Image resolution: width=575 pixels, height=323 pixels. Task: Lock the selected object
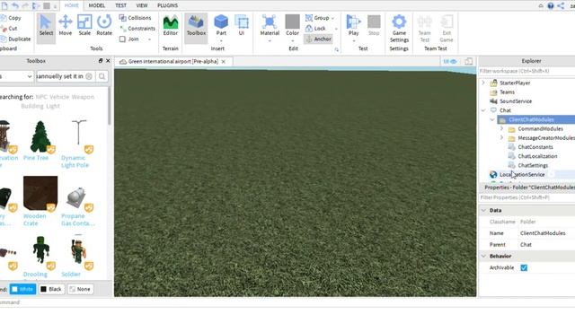(315, 28)
